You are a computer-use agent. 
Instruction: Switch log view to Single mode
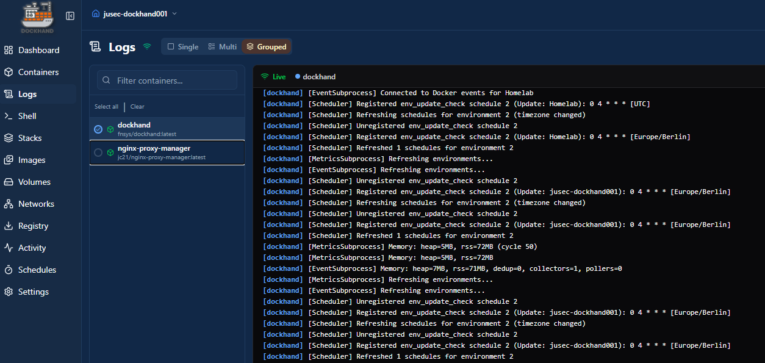[x=183, y=47]
